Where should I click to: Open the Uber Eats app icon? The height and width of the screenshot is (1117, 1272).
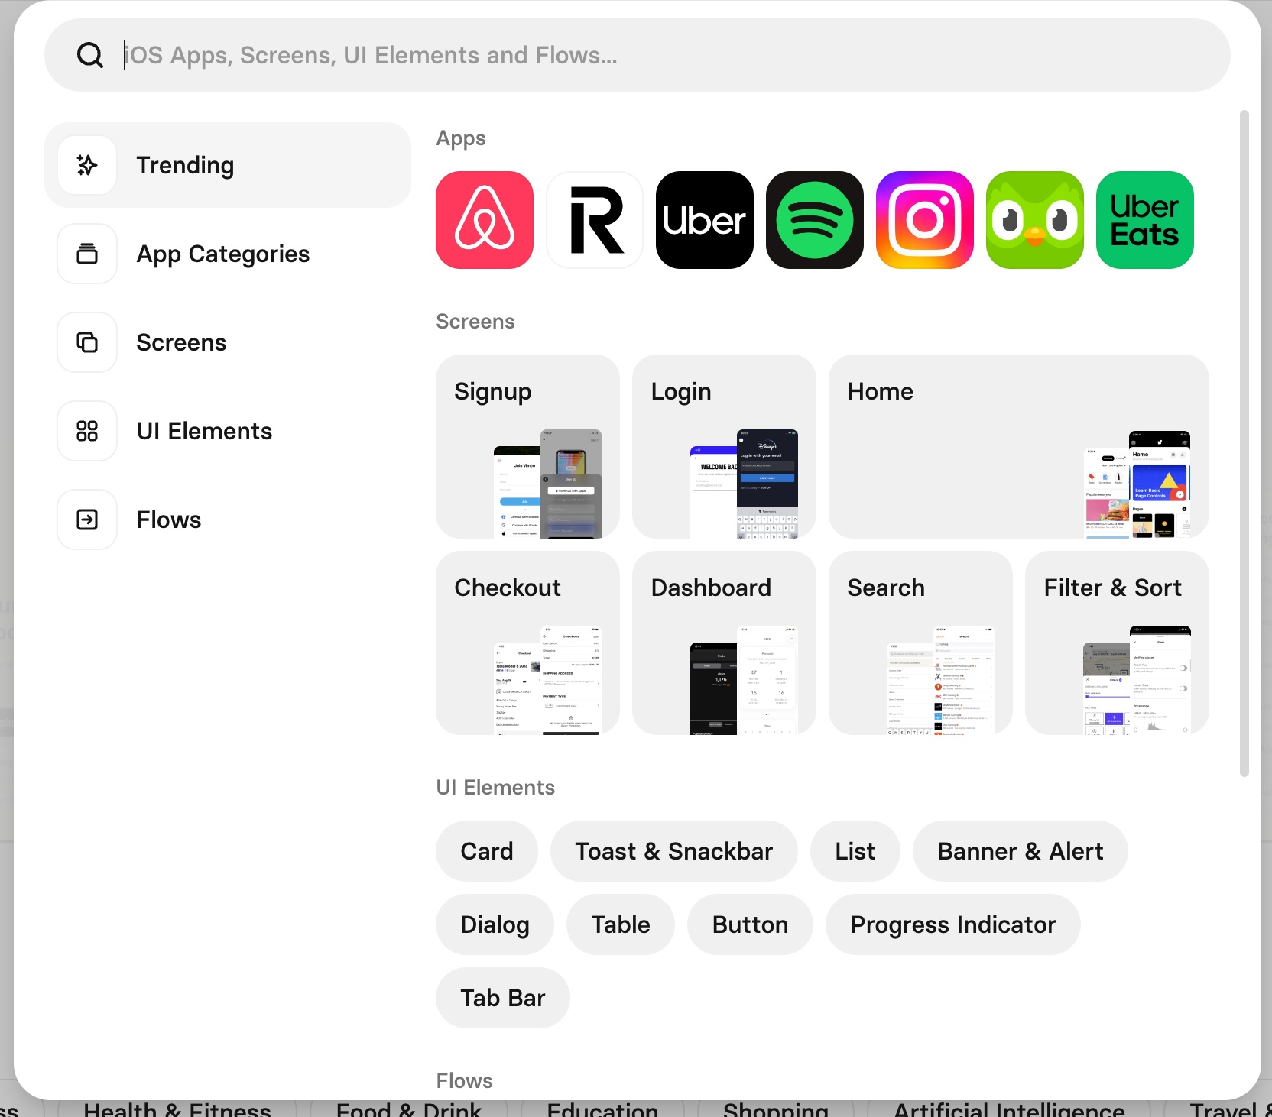[1145, 220]
